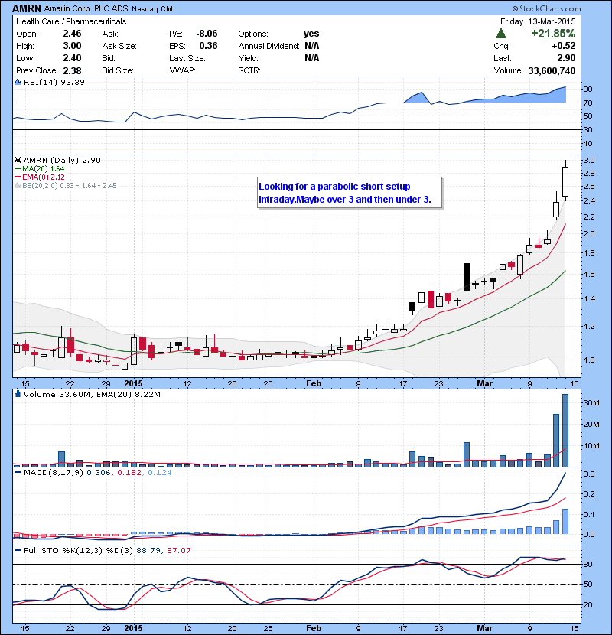Screen dimensions: 612x635
Task: Click the green up-arrow change indicator
Action: [x=500, y=34]
